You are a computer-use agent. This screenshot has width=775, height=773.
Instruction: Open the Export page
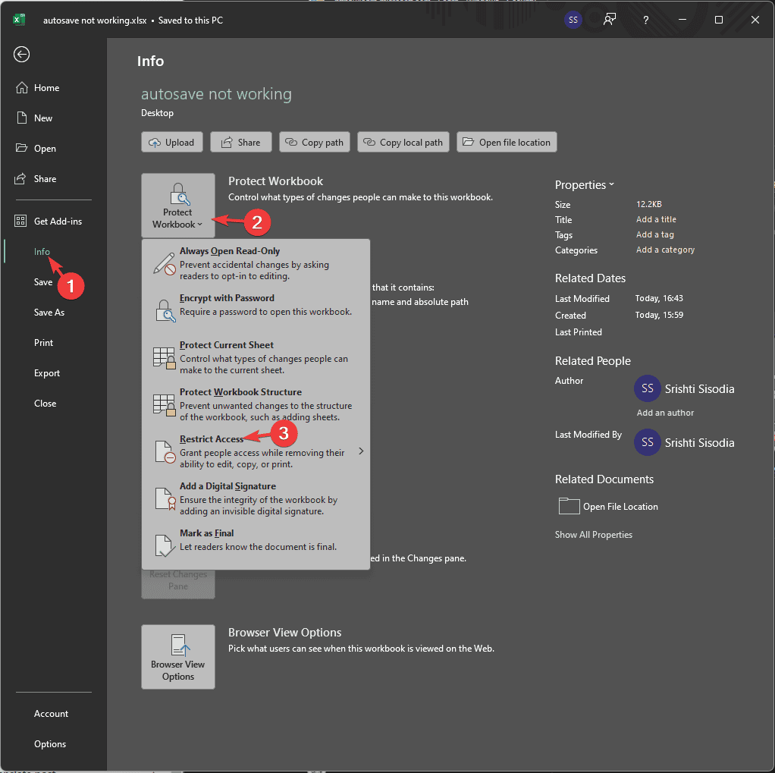coord(46,373)
